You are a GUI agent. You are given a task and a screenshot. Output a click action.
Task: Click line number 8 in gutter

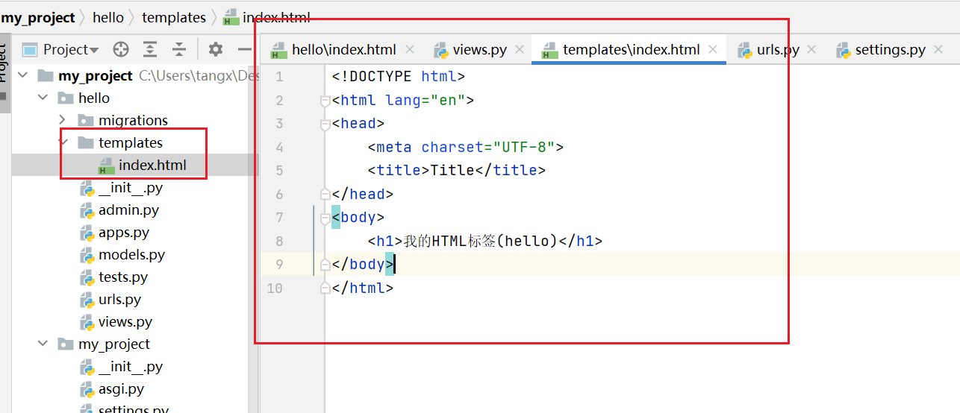pyautogui.click(x=279, y=241)
